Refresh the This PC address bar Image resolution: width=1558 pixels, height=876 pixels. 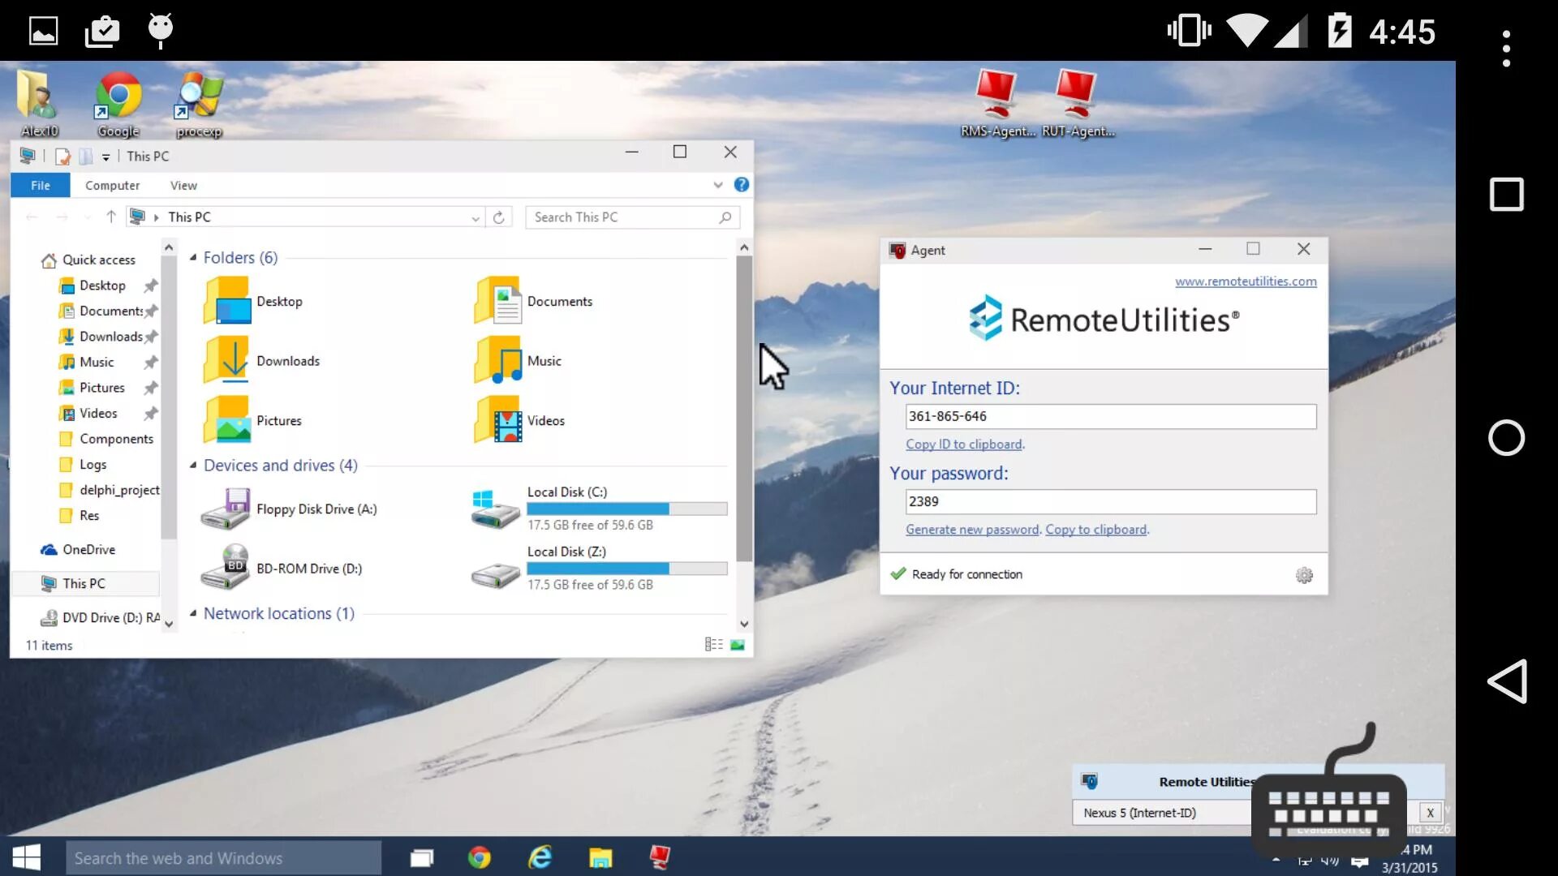[499, 217]
